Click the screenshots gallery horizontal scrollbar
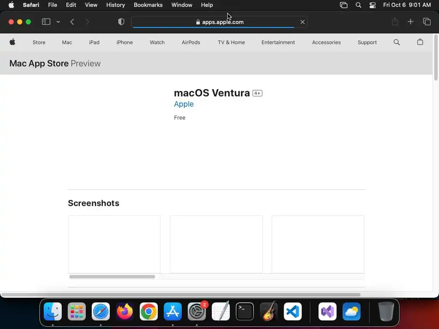This screenshot has width=439, height=329. click(112, 277)
